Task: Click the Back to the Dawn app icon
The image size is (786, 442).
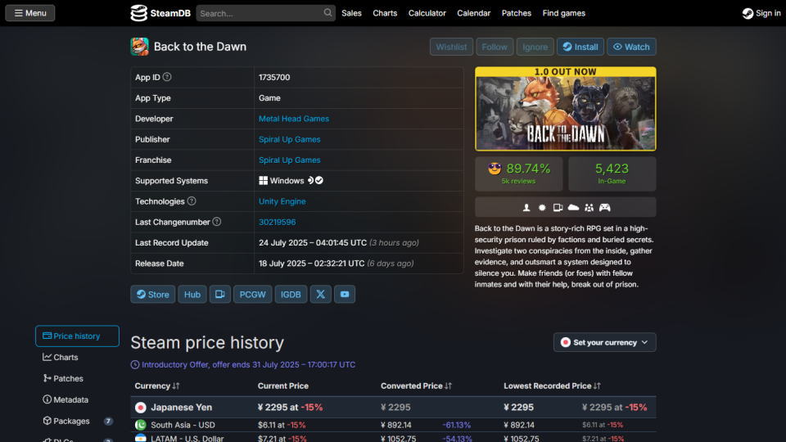Action: (139, 47)
